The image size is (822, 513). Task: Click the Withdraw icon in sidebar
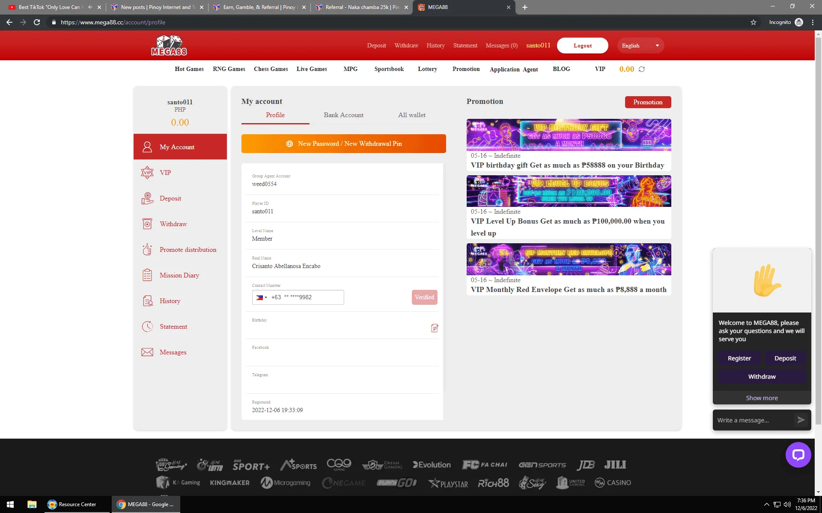pos(147,224)
